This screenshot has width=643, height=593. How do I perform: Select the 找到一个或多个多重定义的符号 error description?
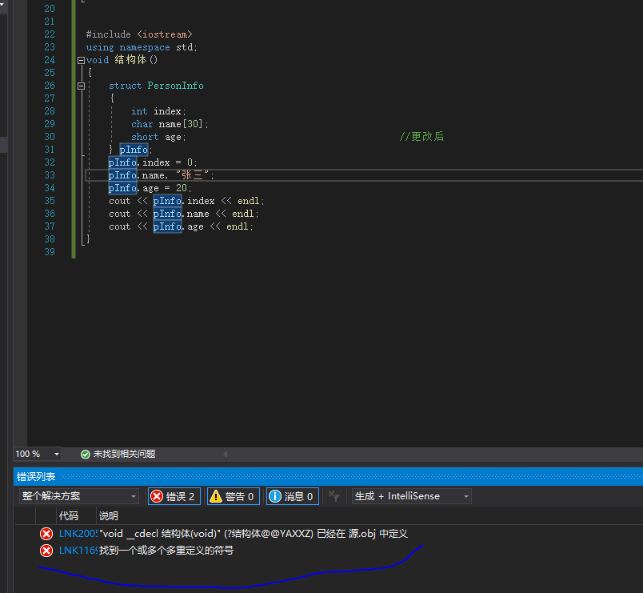coord(166,551)
